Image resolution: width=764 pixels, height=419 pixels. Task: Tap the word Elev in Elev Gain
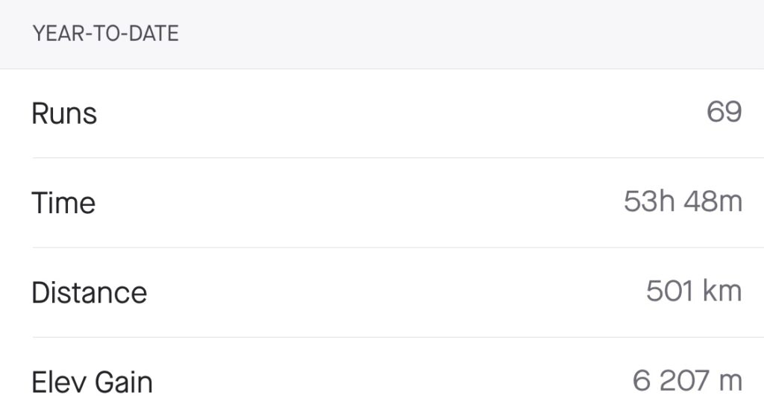(x=56, y=382)
